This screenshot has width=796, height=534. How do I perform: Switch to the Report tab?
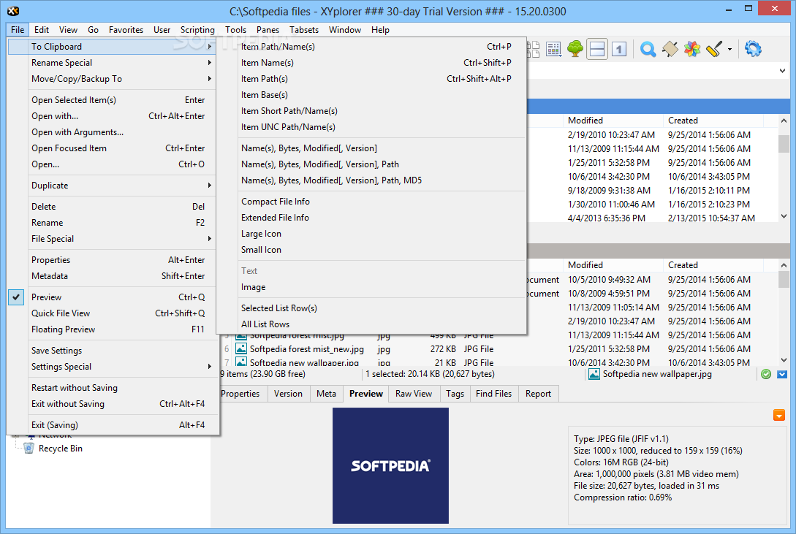point(538,394)
